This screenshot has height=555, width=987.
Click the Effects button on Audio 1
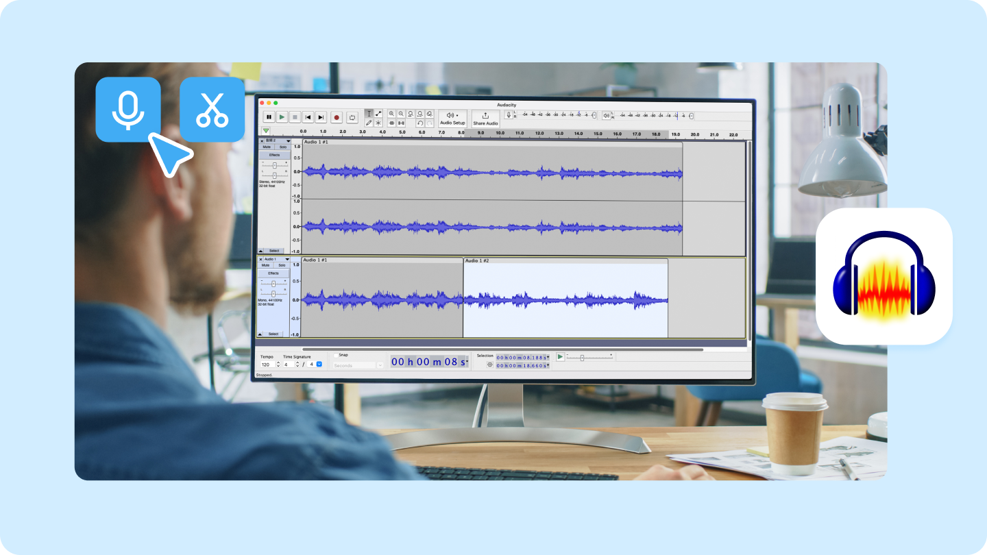coord(273,274)
